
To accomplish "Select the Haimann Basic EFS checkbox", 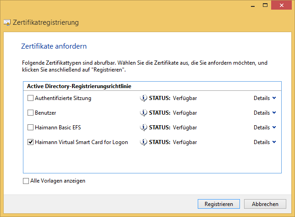I will click(30, 128).
